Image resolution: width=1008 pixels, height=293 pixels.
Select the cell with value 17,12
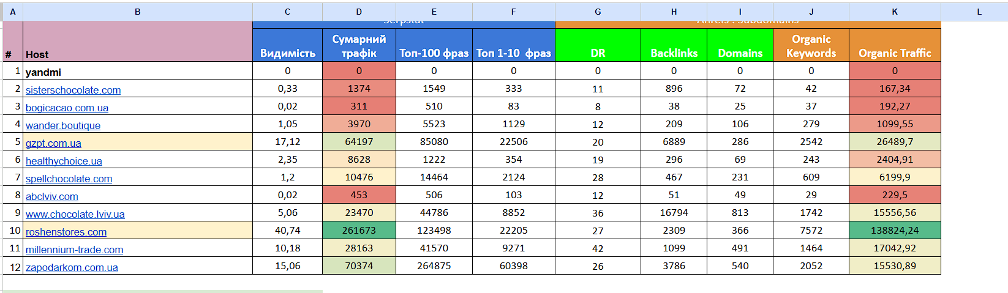[x=287, y=142]
